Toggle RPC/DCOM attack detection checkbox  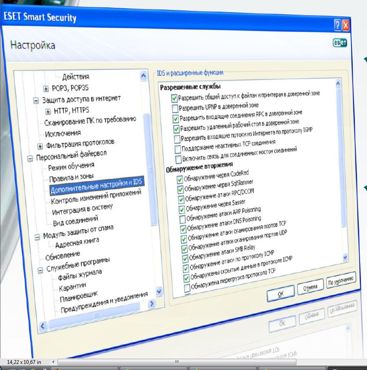coord(181,199)
